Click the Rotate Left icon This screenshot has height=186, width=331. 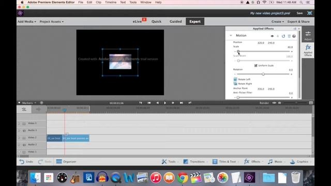235,79
